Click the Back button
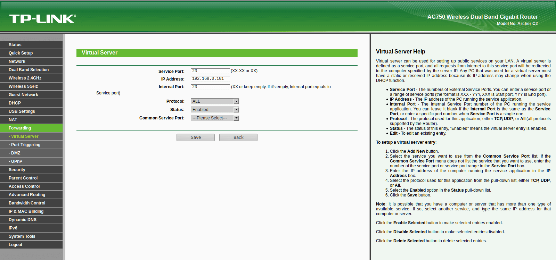Viewport: 556px width, 260px height. click(x=238, y=137)
